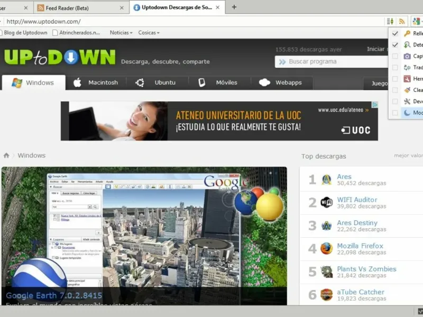423x317 pixels.
Task: Click the aTube Catcher app icon
Action: click(326, 295)
